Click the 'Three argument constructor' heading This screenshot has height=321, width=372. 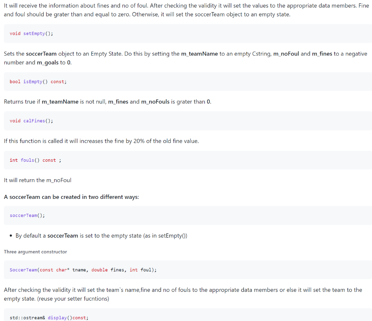point(35,252)
